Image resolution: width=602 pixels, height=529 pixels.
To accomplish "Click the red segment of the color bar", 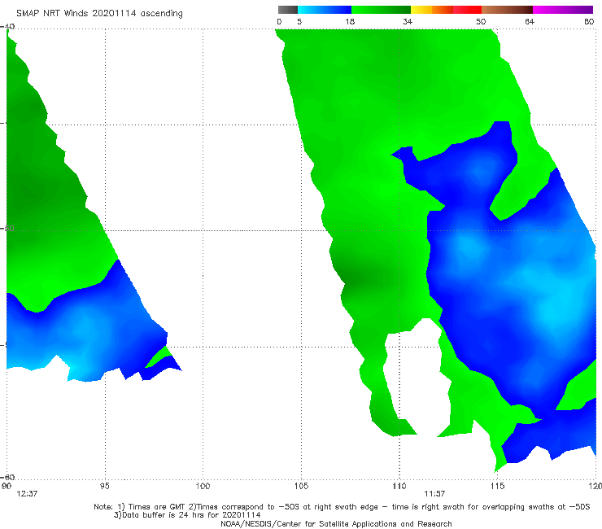I will click(467, 10).
